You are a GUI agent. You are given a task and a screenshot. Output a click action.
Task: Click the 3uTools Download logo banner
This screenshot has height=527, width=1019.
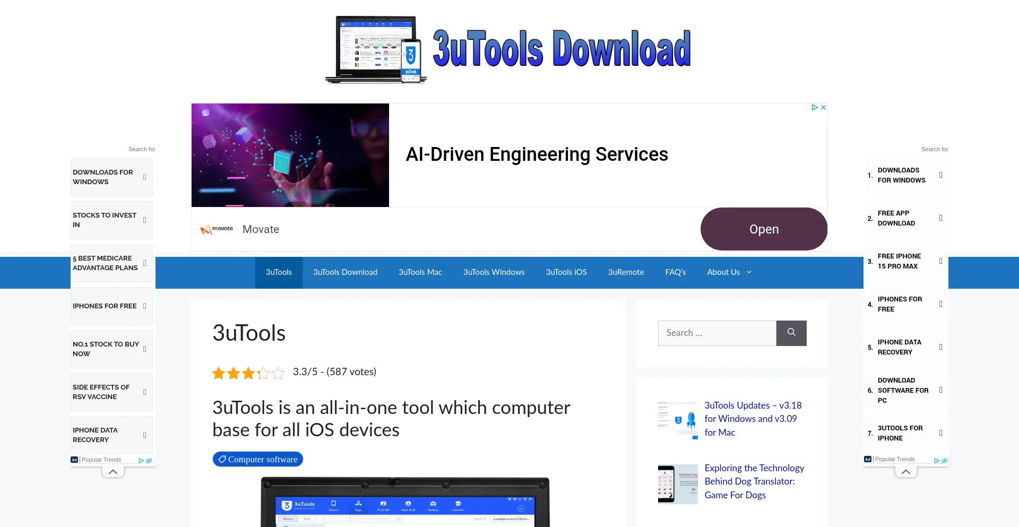point(508,49)
